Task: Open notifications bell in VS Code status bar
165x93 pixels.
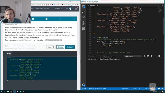Action: (x=162, y=89)
